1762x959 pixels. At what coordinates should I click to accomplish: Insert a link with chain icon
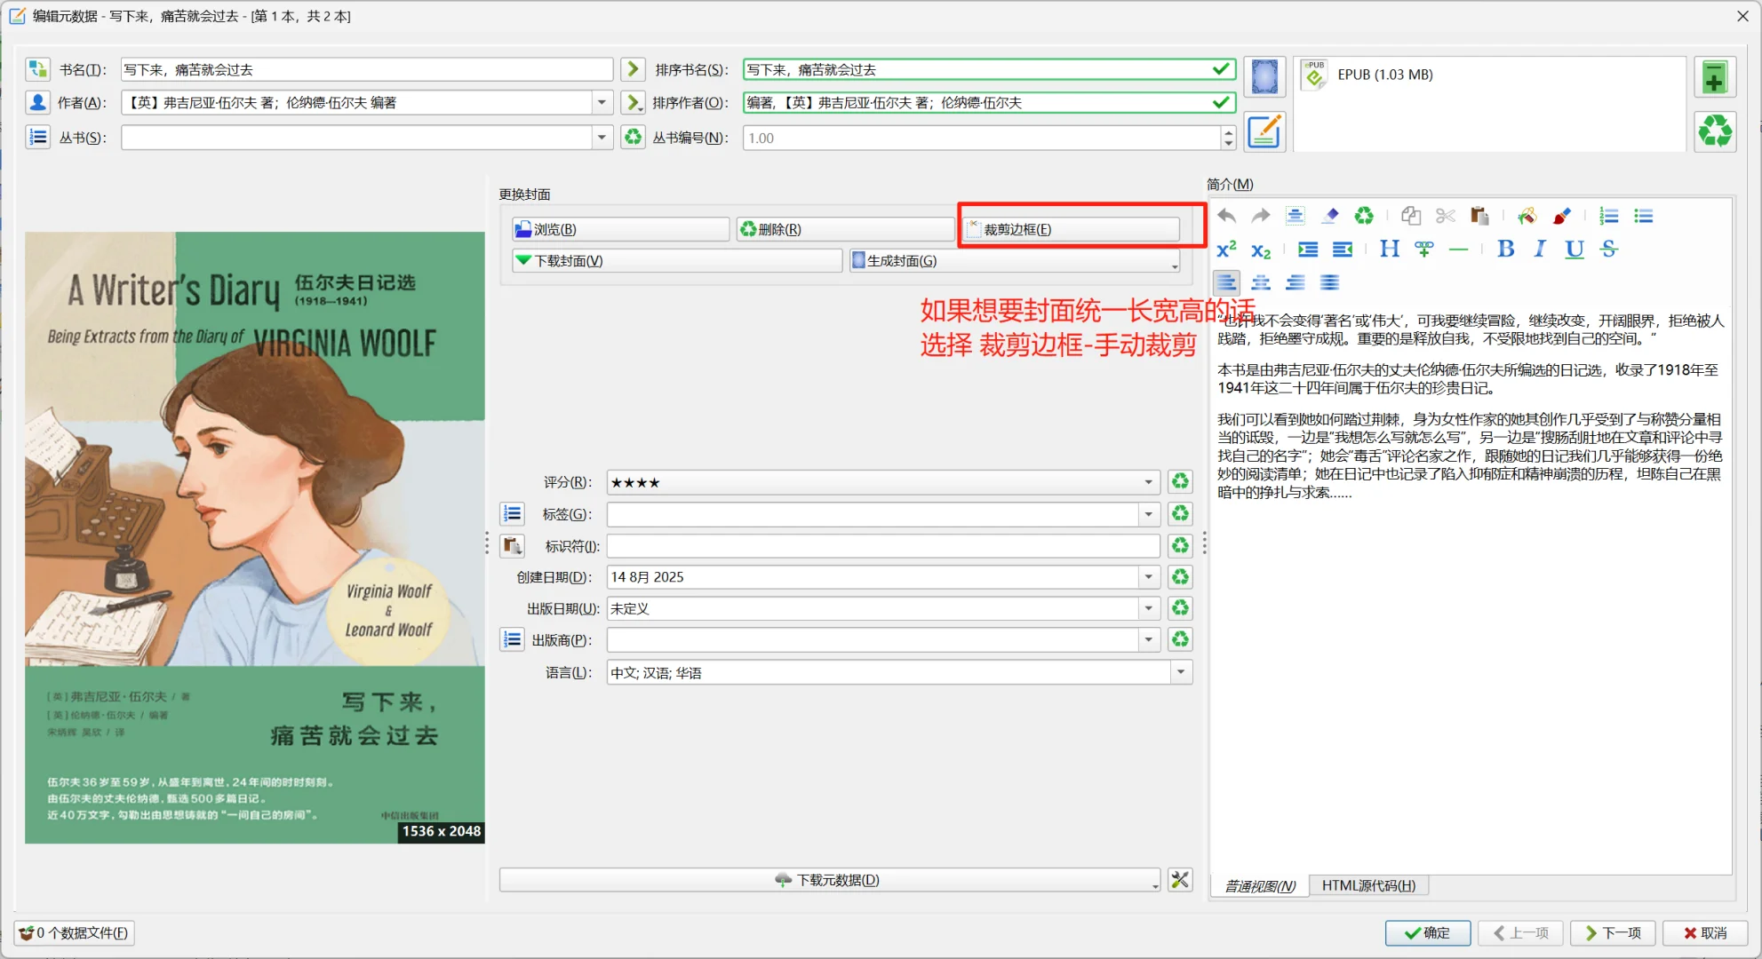tap(1424, 250)
